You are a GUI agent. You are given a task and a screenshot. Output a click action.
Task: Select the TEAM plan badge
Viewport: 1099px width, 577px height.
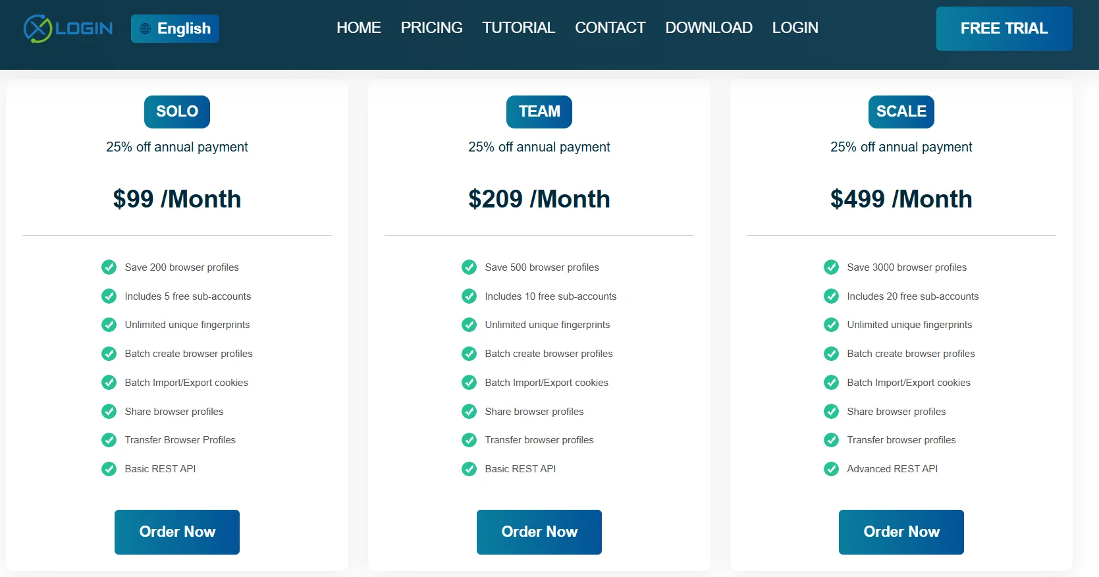(x=539, y=112)
